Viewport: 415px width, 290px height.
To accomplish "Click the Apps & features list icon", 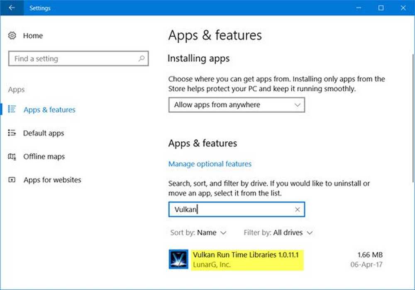I will (12, 109).
